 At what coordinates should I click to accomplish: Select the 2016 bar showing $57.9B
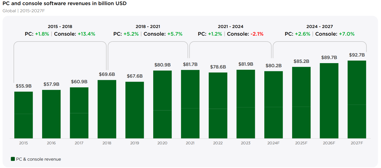pos(51,114)
